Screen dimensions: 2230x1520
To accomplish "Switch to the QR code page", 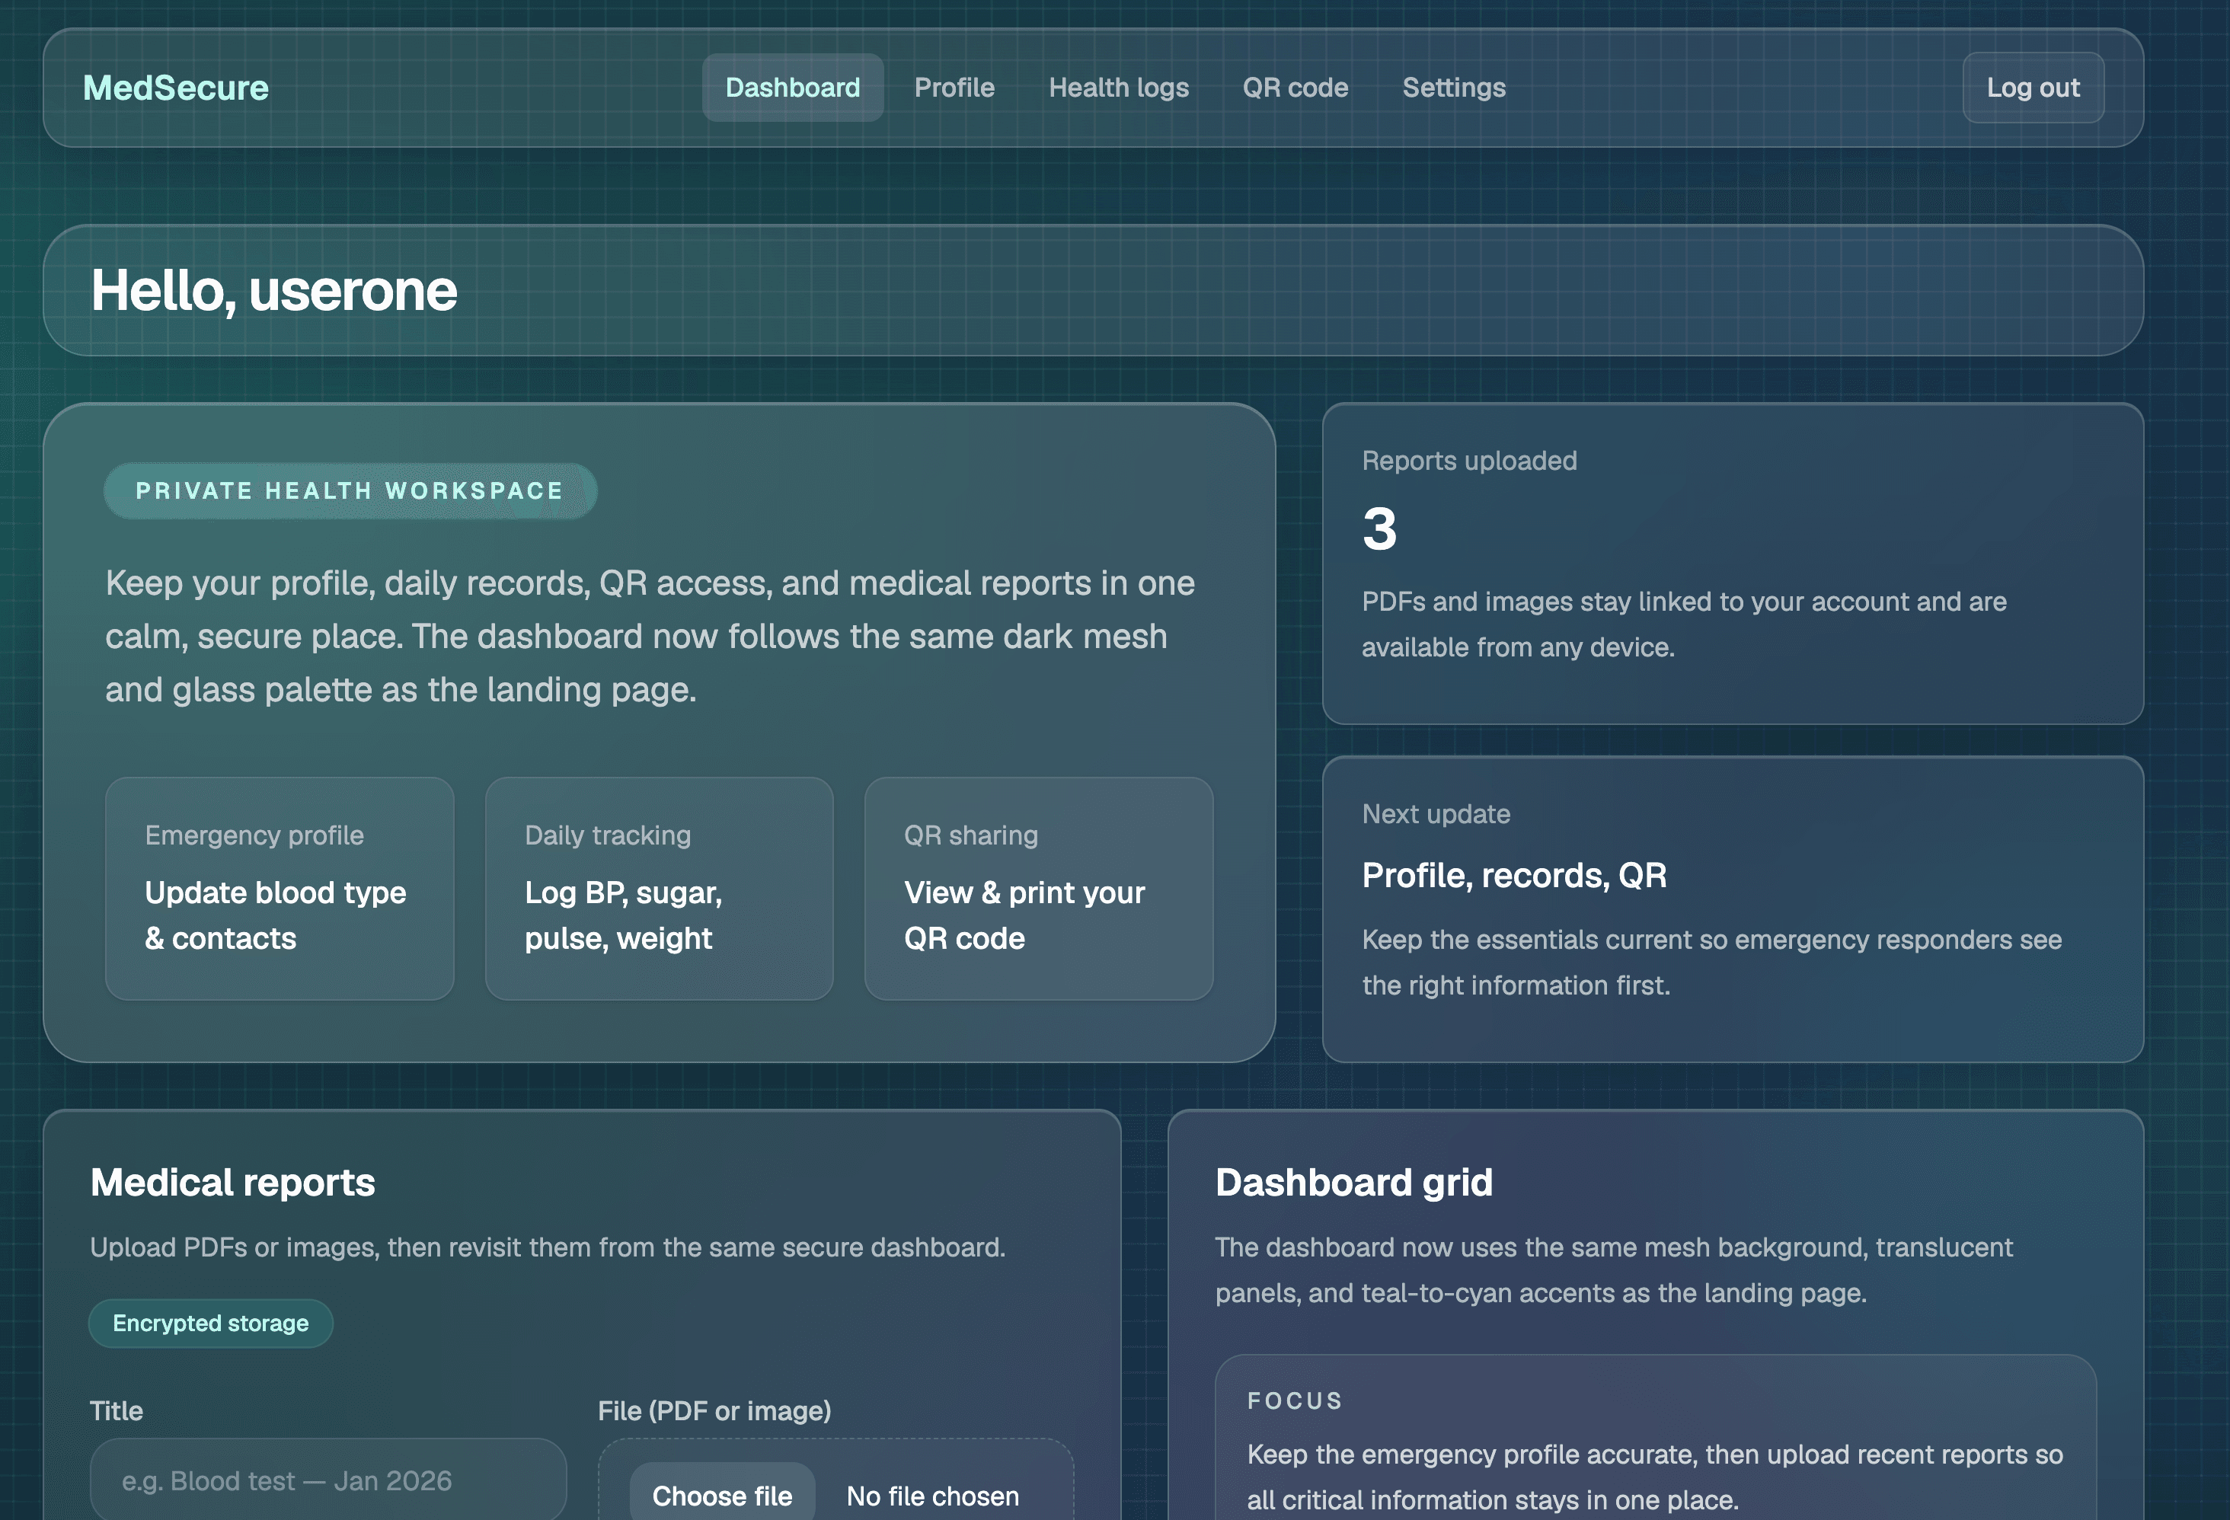I will [x=1296, y=88].
